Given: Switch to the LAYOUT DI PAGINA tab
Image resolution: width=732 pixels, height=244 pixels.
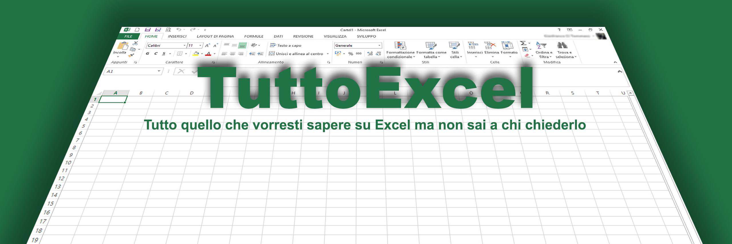Looking at the screenshot, I should click(215, 36).
